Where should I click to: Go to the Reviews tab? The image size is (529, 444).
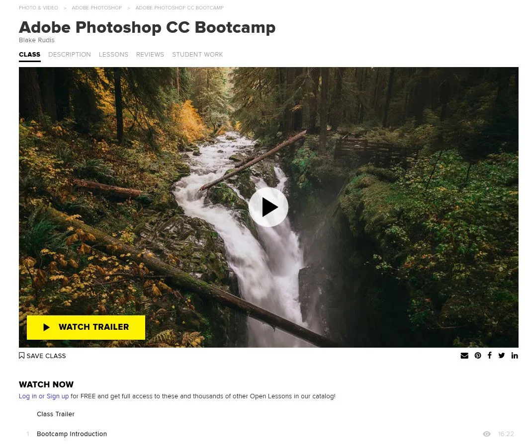[x=150, y=54]
